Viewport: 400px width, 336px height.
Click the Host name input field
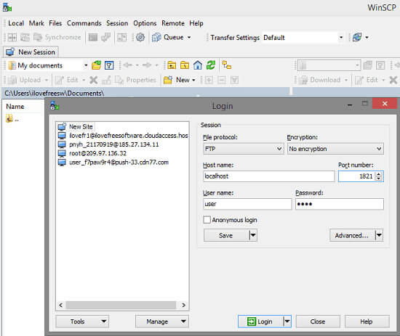269,176
